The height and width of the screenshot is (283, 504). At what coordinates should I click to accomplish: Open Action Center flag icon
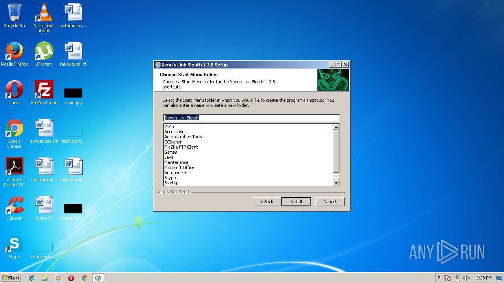click(x=448, y=278)
